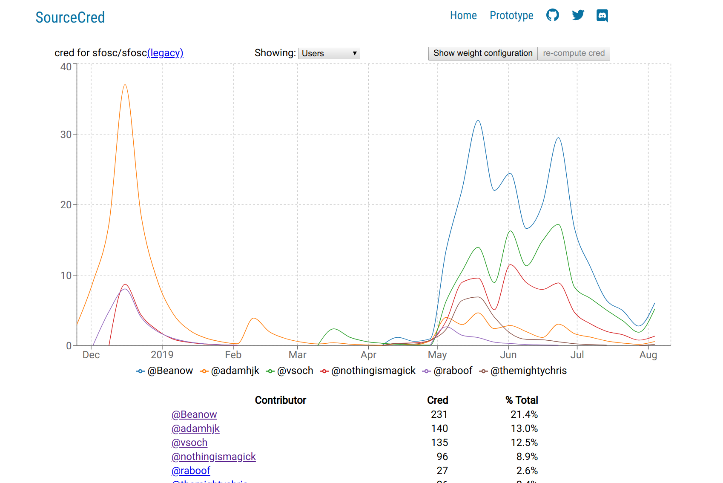
Task: Open @vsoch contributor link in table
Action: pos(189,443)
